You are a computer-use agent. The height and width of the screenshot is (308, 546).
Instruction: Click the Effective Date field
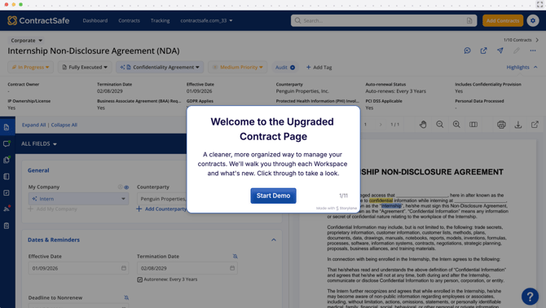[x=78, y=268]
